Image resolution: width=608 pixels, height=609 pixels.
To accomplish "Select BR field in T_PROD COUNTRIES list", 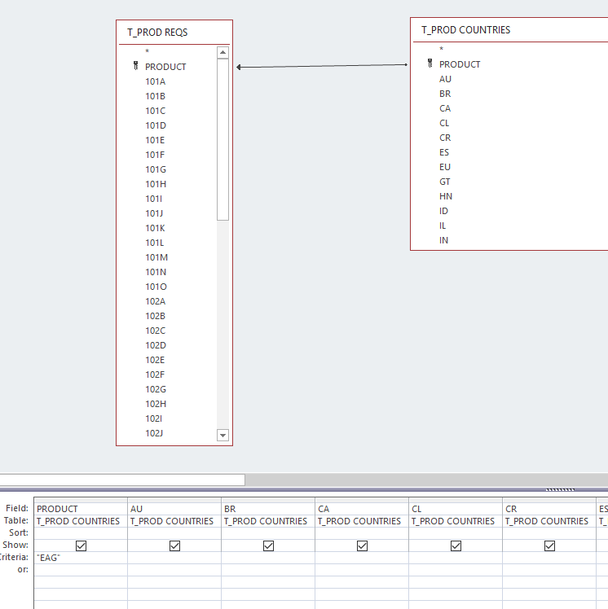I will coord(445,94).
